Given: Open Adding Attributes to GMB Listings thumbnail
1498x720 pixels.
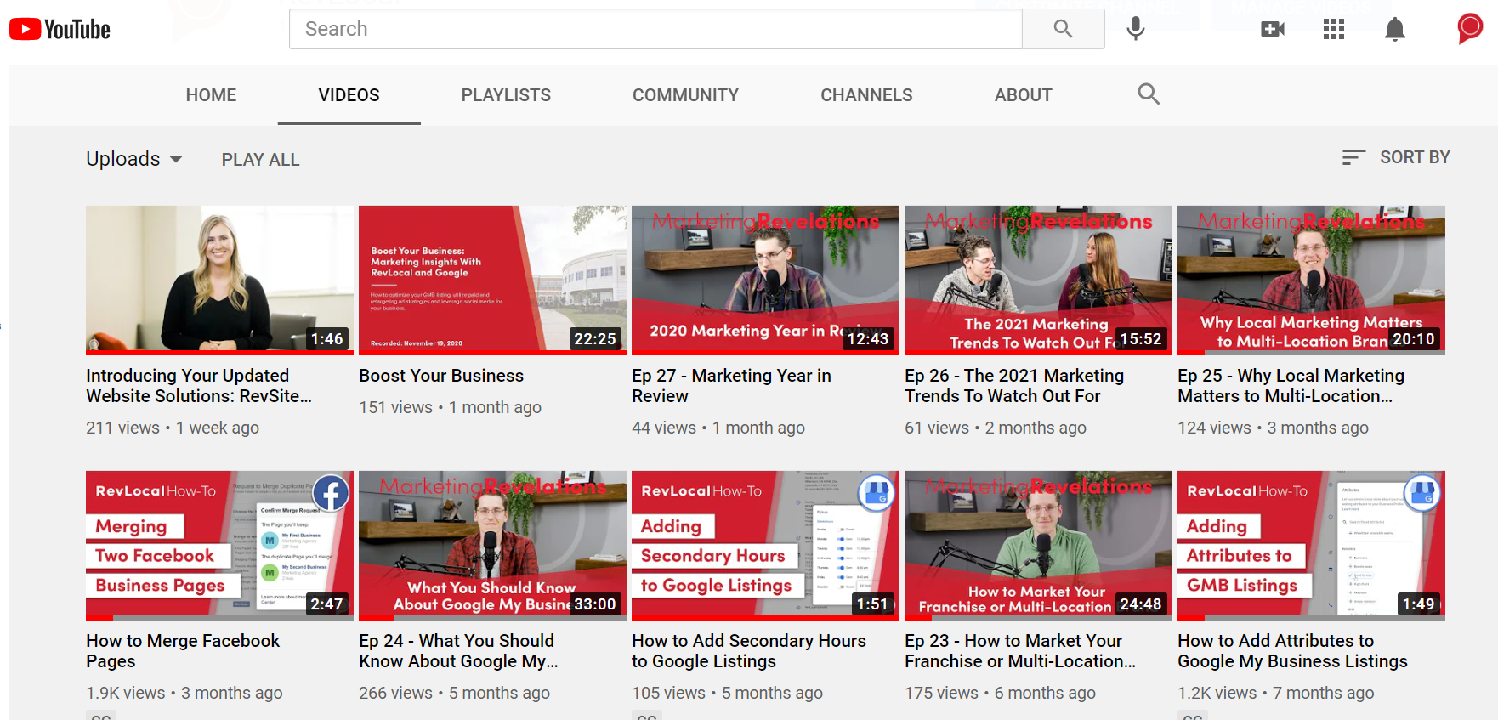Looking at the screenshot, I should 1311,545.
